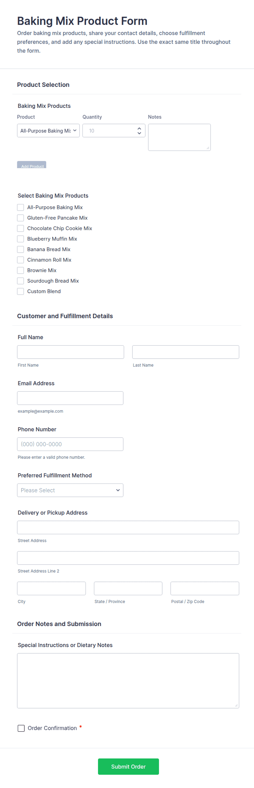254x788 pixels.
Task: Tick the Gluten-Free Pancake Mix option
Action: [x=20, y=218]
